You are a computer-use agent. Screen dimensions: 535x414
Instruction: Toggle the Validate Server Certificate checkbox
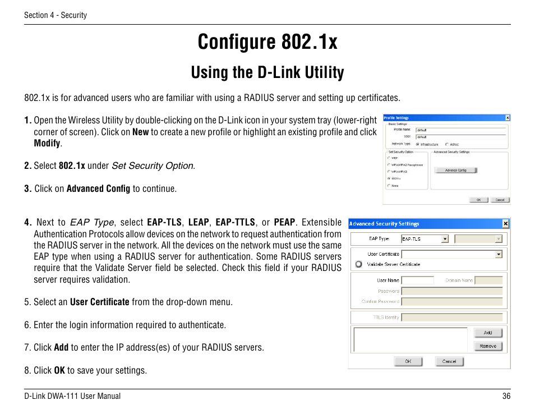tap(358, 264)
